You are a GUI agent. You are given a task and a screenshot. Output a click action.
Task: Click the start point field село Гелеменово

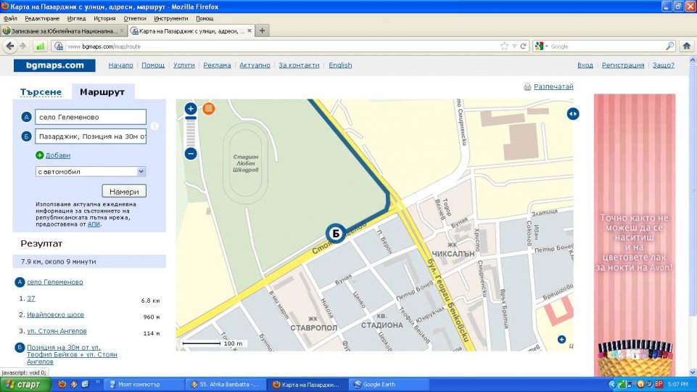[x=91, y=117]
